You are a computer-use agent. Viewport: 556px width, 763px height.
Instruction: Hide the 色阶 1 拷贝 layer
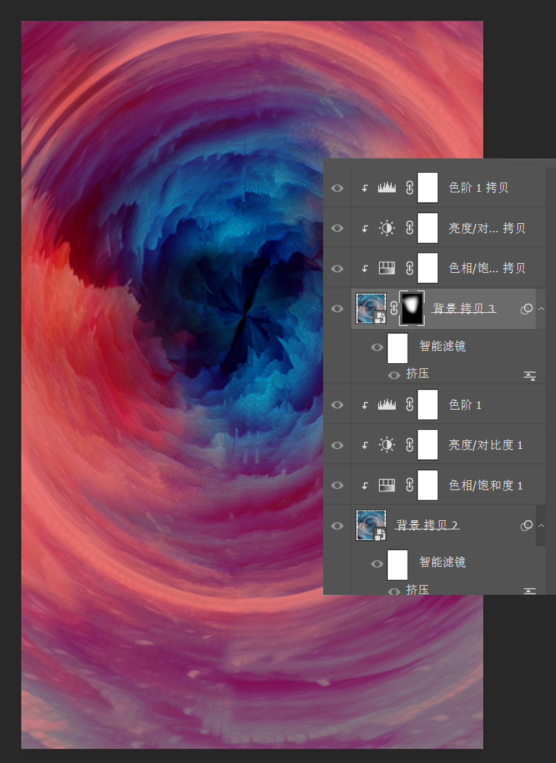tap(337, 188)
